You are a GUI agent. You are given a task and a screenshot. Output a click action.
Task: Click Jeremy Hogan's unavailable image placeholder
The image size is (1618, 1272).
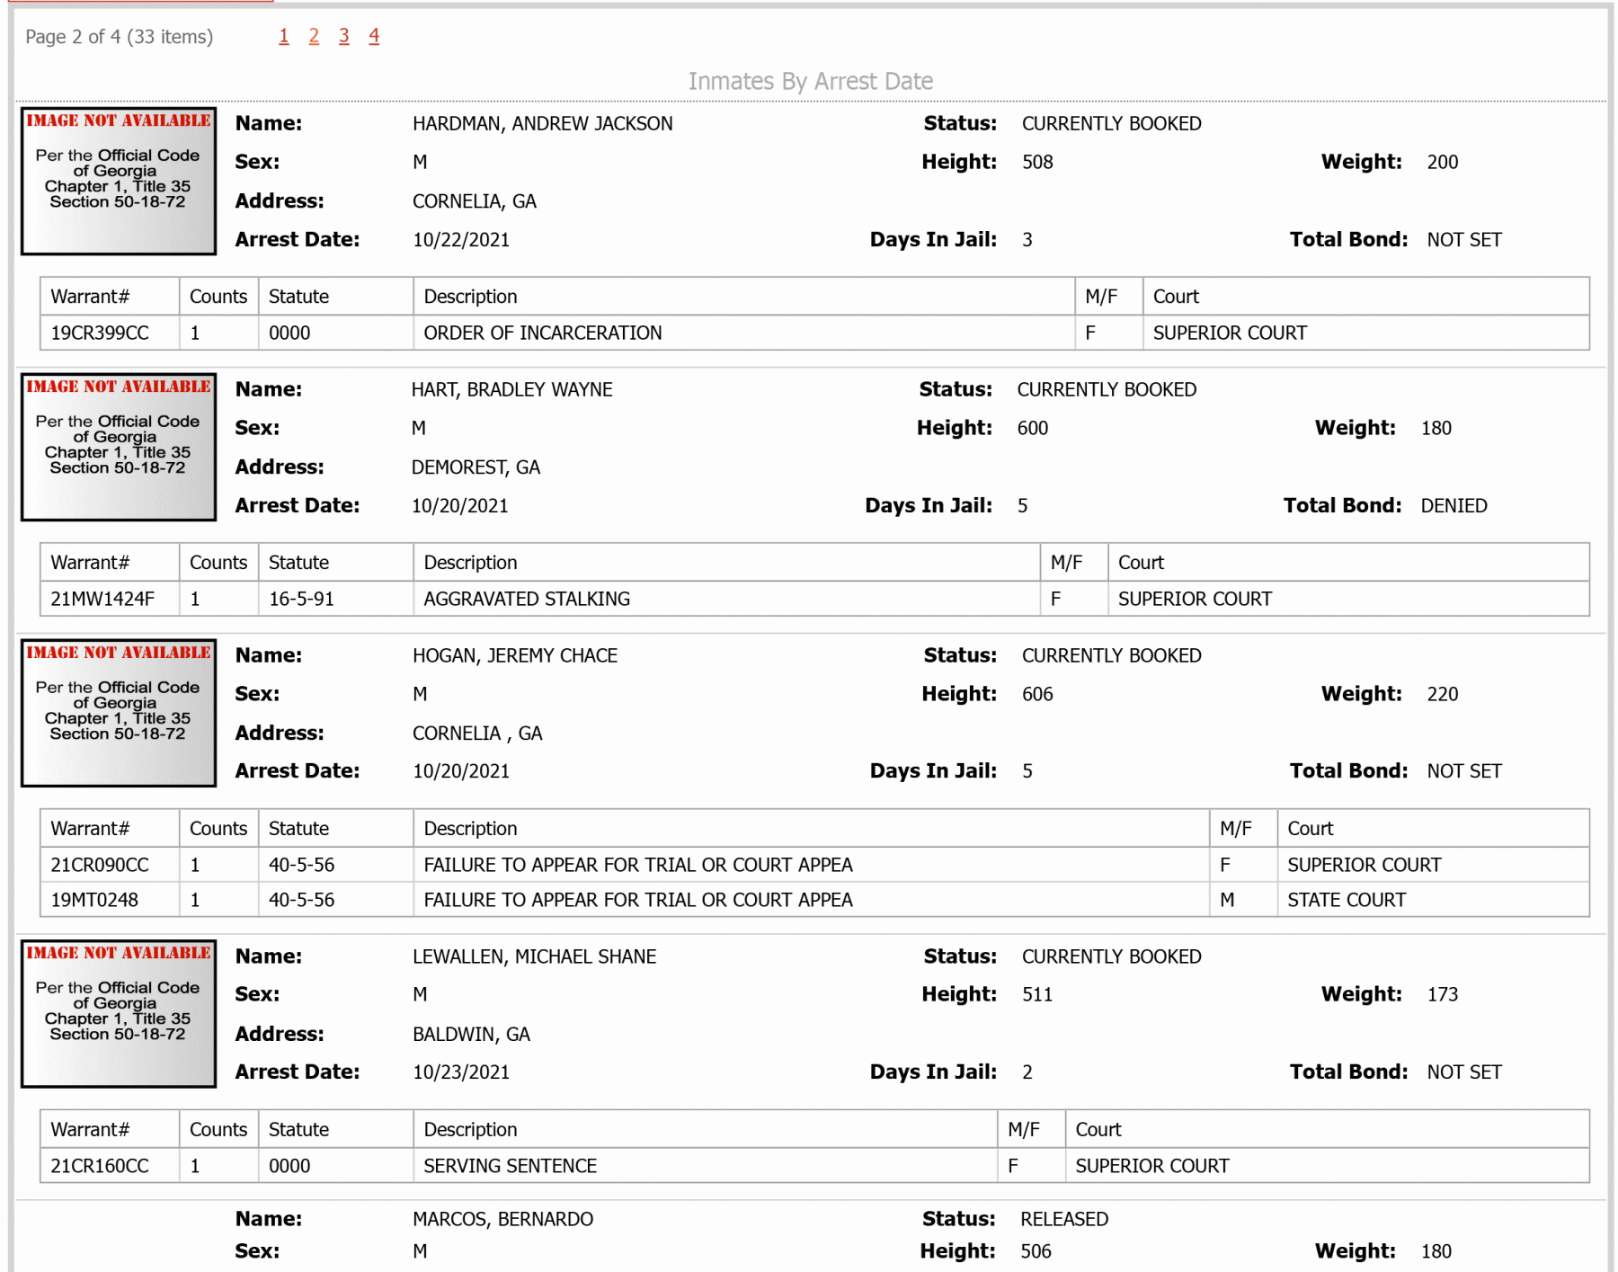pos(119,713)
